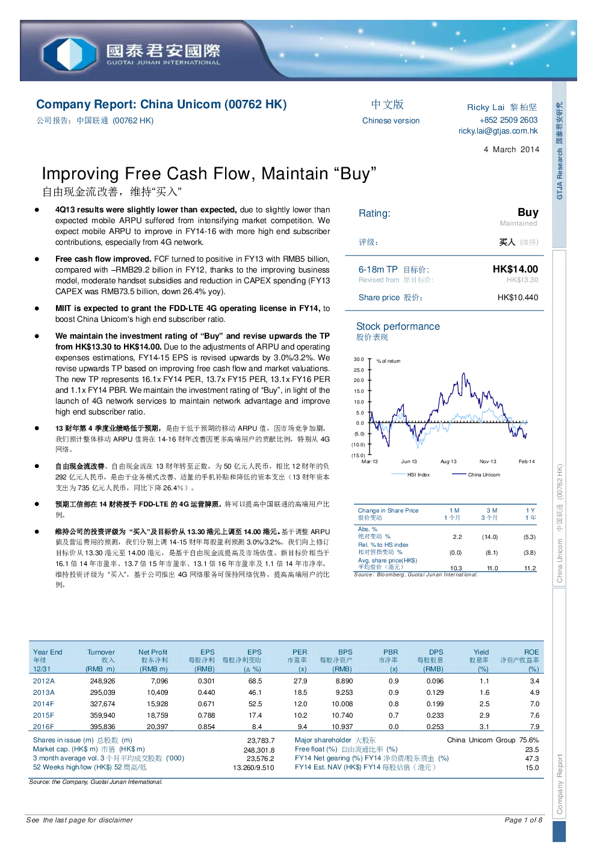
Task: Click the '2012A' year row label
Action: pyautogui.click(x=44, y=681)
